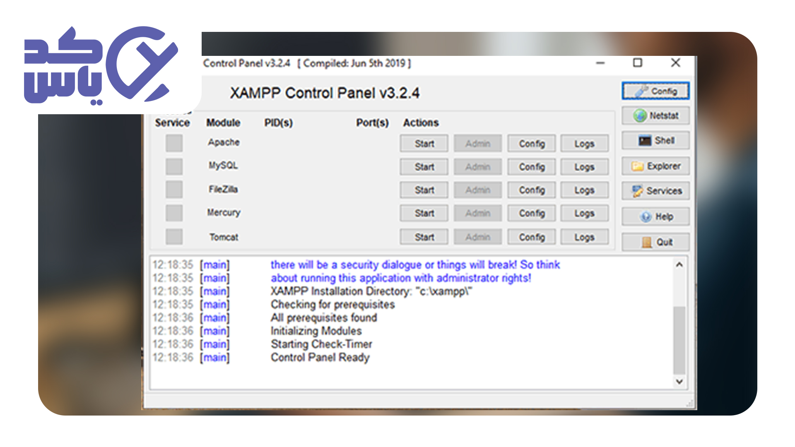Click the 'Starting Check-Timer' log entry

(x=321, y=344)
